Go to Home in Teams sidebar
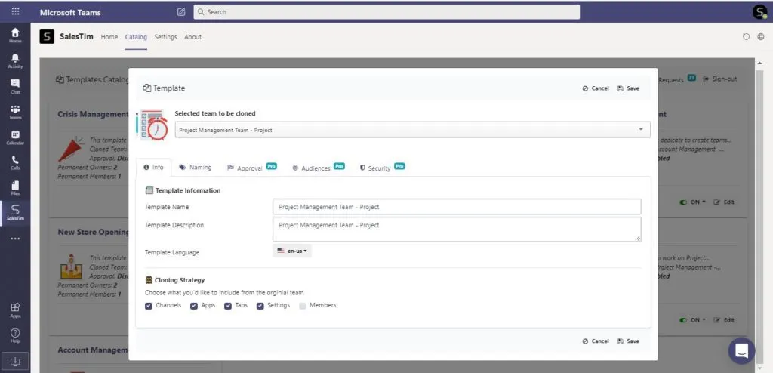 pyautogui.click(x=15, y=35)
